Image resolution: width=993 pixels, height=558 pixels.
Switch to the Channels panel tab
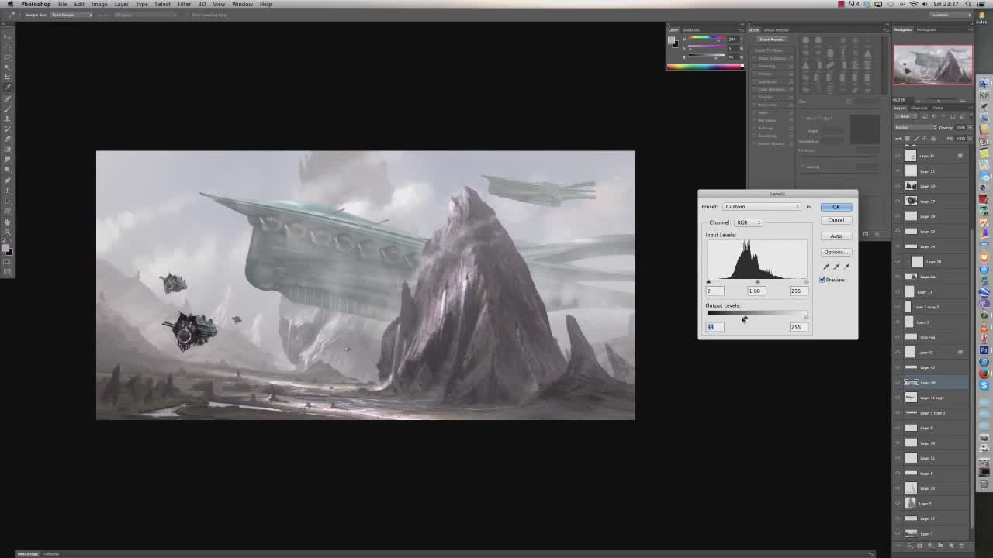919,108
